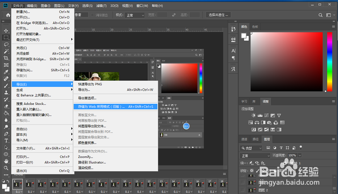The width and height of the screenshot is (338, 194).
Task: Expand the 脚本 submenu
Action: [43, 135]
